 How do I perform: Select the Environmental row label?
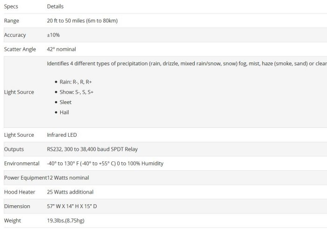[21, 164]
